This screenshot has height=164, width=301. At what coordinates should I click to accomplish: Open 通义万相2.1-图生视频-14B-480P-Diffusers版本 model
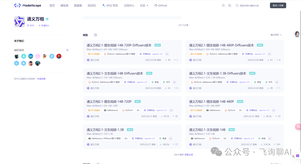(221, 45)
